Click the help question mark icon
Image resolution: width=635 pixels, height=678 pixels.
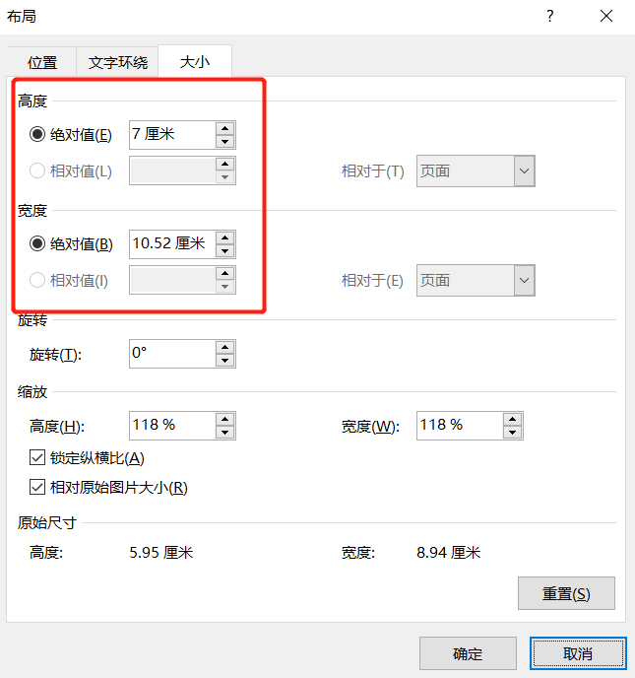[549, 17]
